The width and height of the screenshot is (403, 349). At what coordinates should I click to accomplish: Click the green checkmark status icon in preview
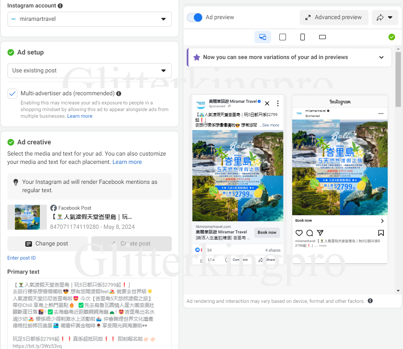coord(392,37)
